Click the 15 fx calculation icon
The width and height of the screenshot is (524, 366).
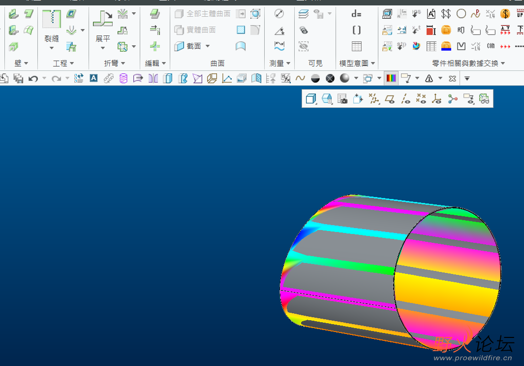[x=286, y=79]
